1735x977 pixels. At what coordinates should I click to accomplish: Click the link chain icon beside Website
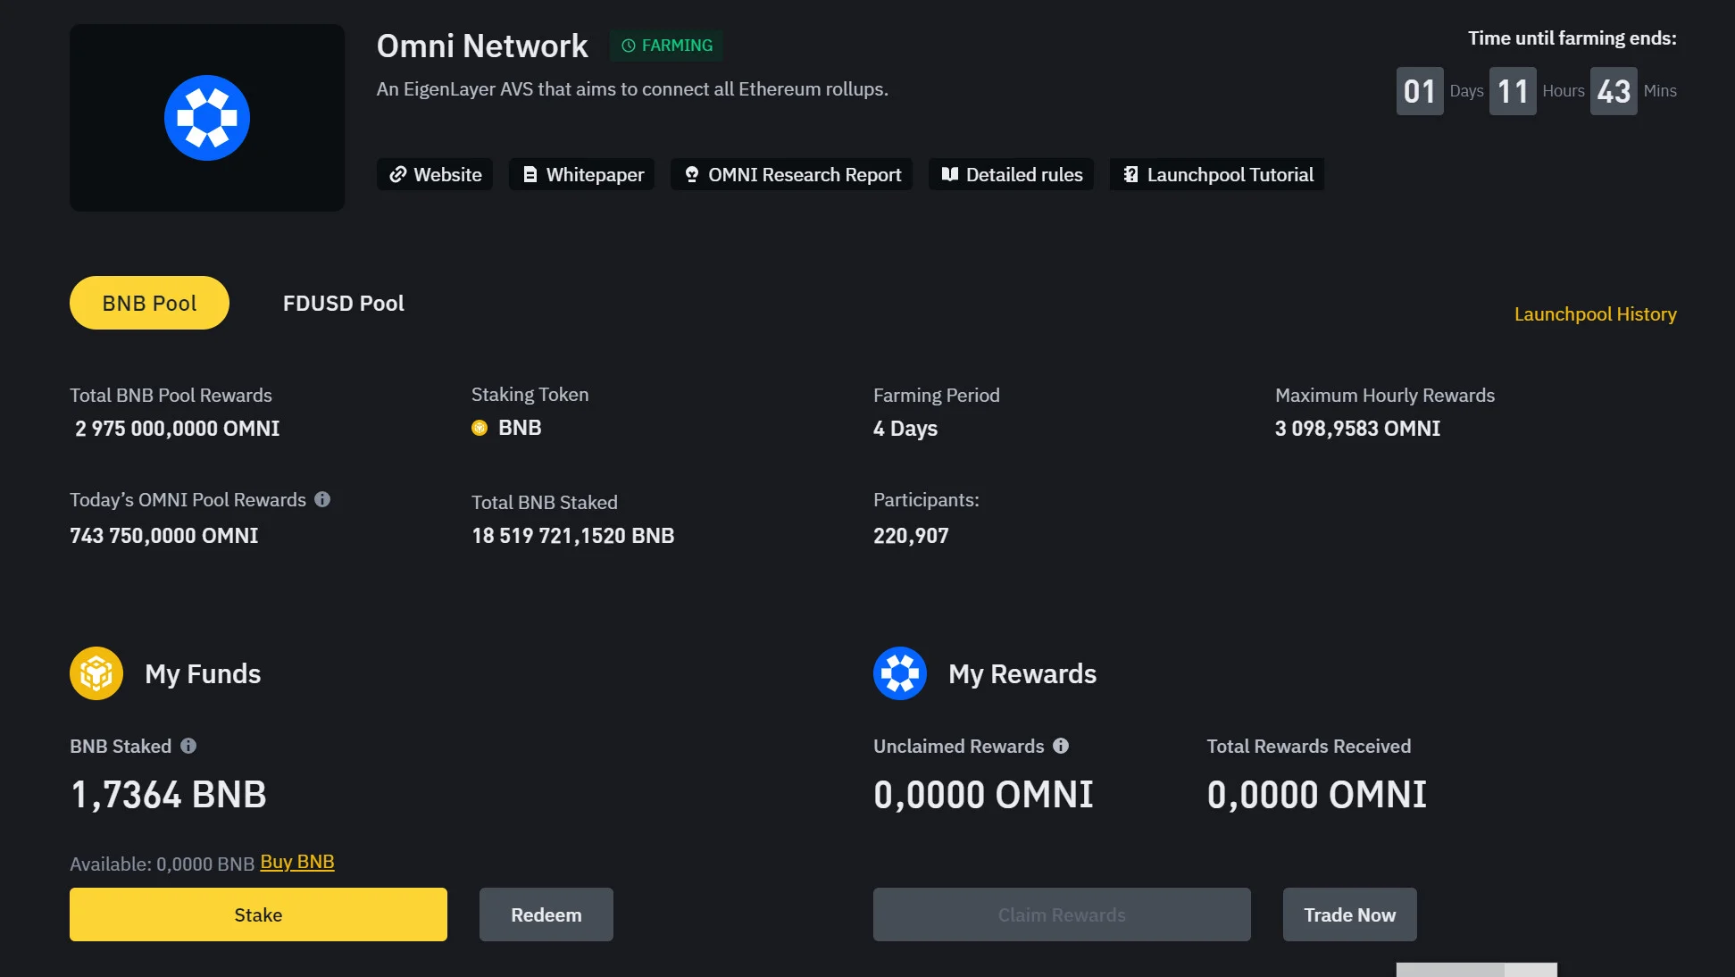point(398,174)
